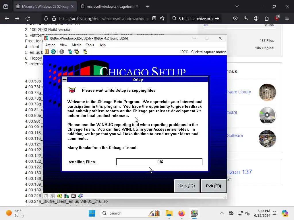Viewport: 294px width, 220px height.
Task: Open a new browser tab
Action: pos(148,7)
